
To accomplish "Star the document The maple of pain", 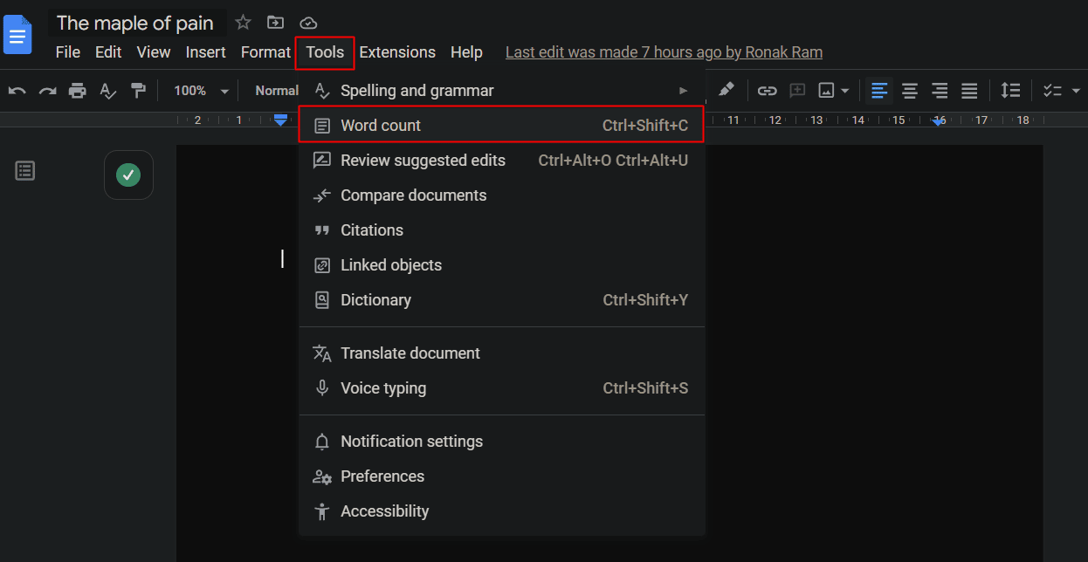I will click(x=243, y=23).
